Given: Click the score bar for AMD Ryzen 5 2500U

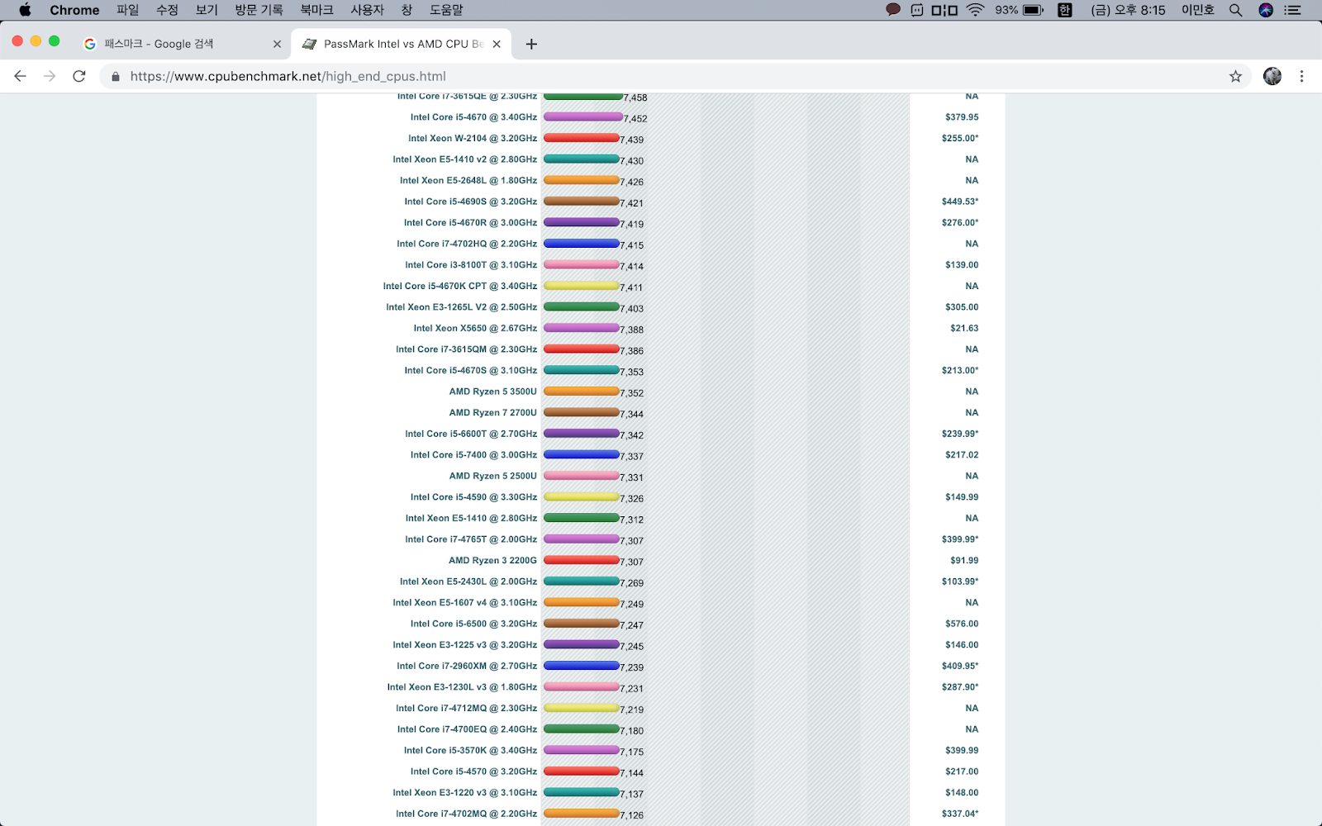Looking at the screenshot, I should coord(581,475).
